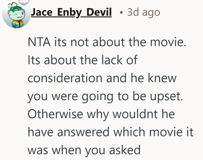Click the line "Its about the lack of"

point(82,60)
